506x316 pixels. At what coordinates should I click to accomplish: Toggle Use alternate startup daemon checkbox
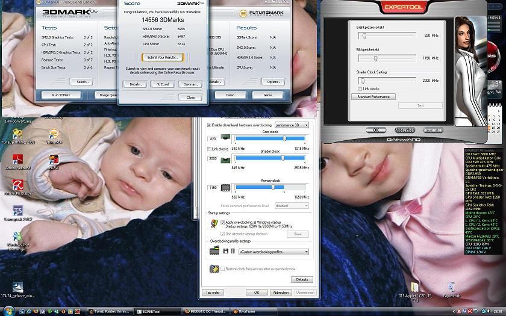(222, 234)
